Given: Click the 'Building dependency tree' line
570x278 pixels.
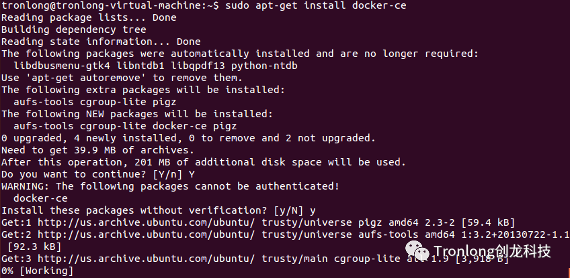Looking at the screenshot, I should [x=74, y=30].
